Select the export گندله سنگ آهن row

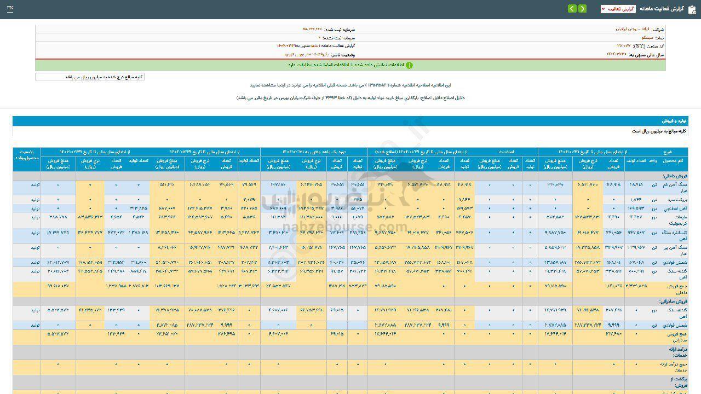[350, 313]
